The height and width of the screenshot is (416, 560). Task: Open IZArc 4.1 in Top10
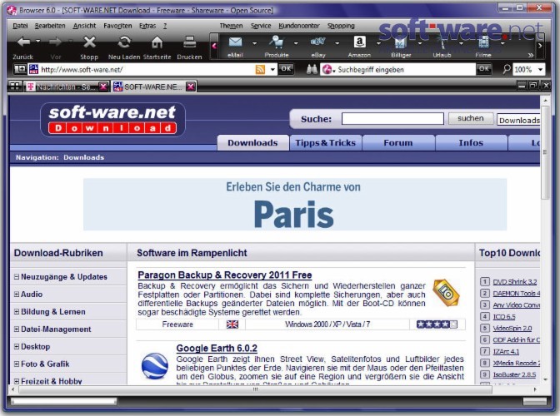click(506, 351)
